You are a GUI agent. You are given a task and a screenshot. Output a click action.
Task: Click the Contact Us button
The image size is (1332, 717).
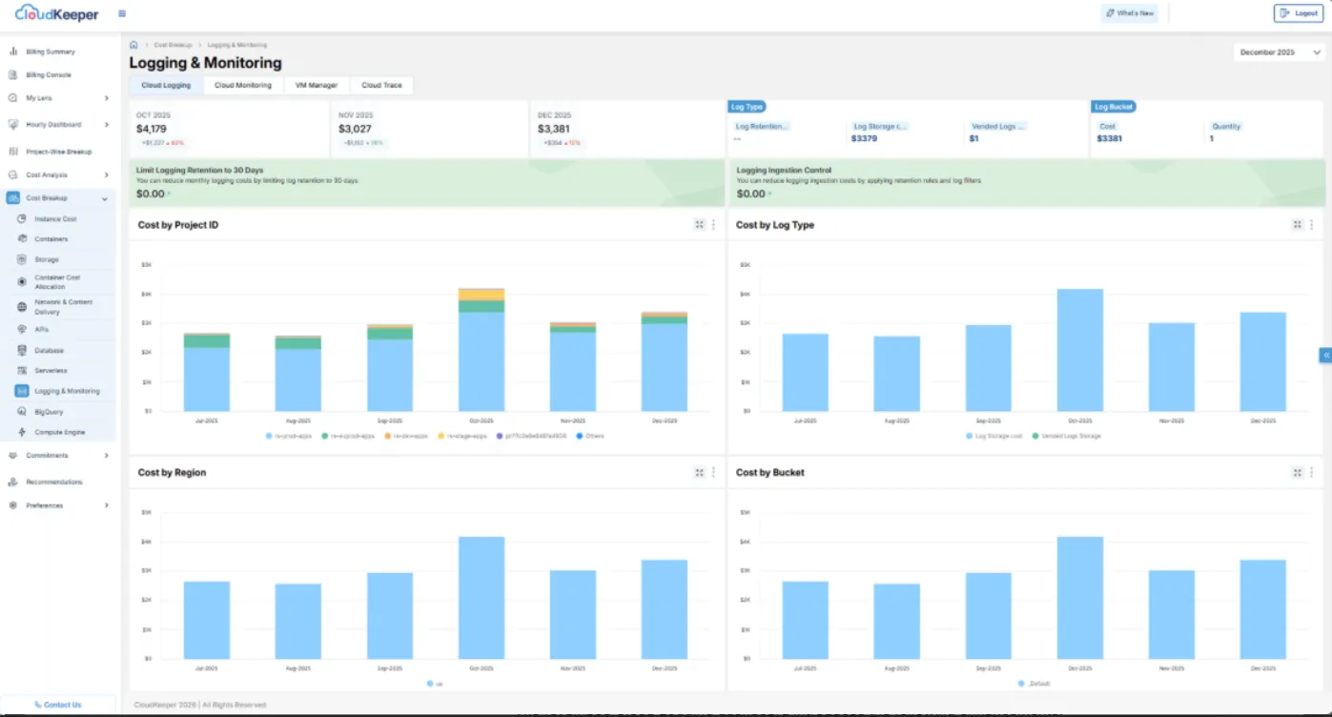(58, 705)
